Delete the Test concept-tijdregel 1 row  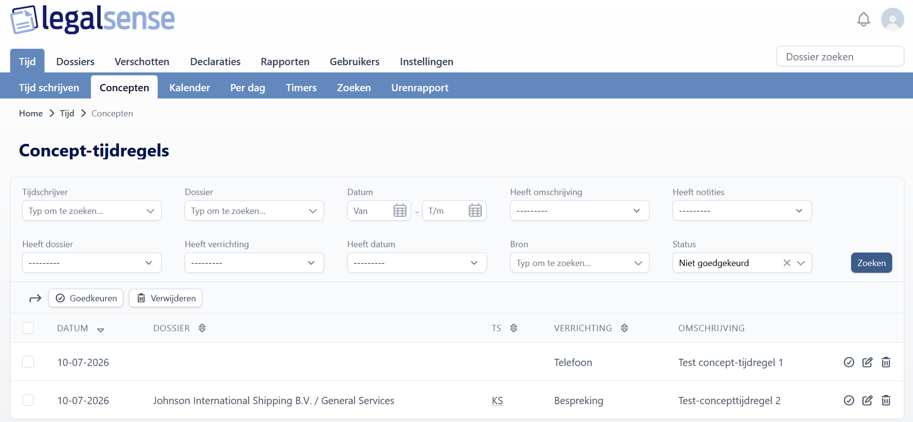pos(885,362)
